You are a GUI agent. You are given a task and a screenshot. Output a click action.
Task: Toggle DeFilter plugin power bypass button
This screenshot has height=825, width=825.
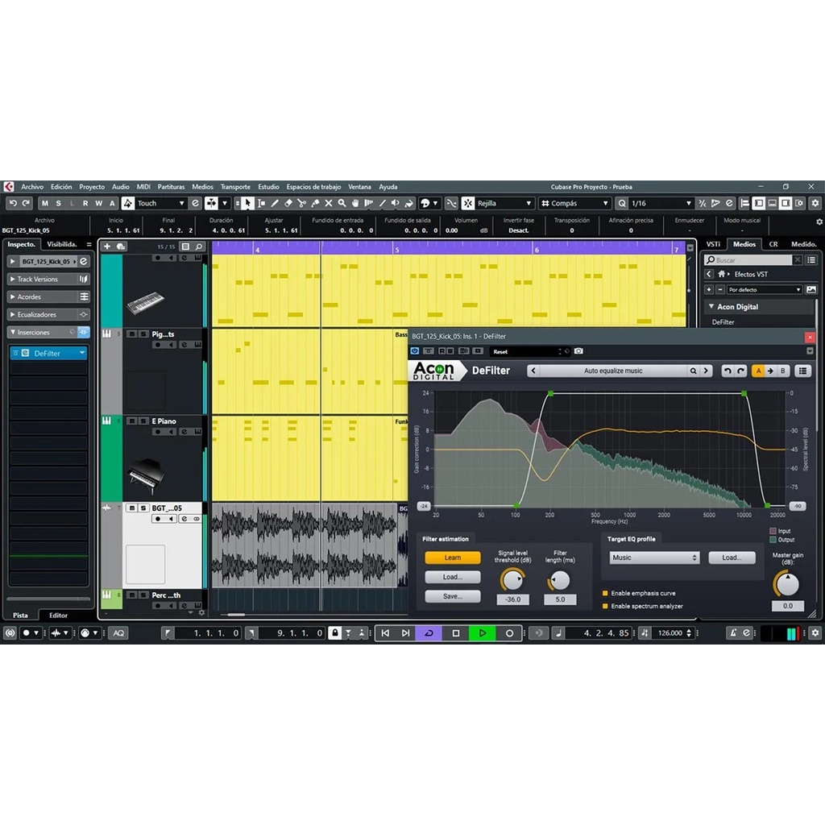pyautogui.click(x=415, y=351)
